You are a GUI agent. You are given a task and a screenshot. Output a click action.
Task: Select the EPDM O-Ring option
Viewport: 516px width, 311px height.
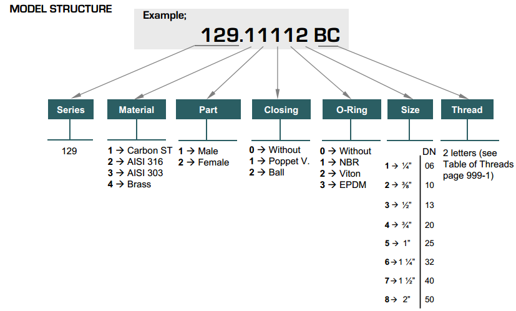click(343, 185)
